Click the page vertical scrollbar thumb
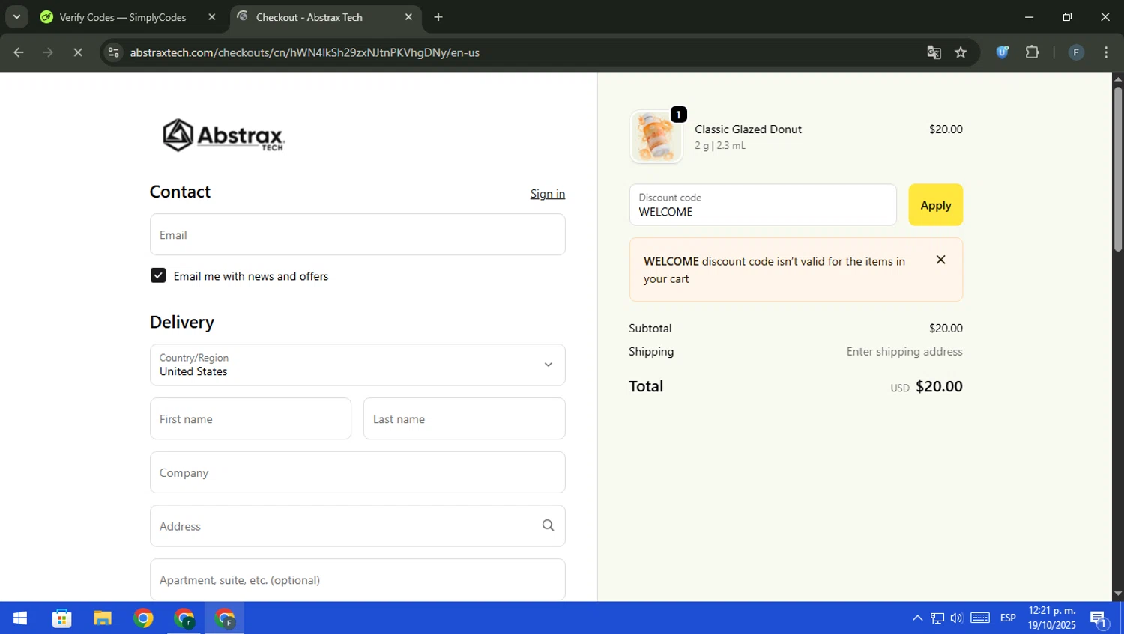The height and width of the screenshot is (634, 1124). [x=1117, y=169]
